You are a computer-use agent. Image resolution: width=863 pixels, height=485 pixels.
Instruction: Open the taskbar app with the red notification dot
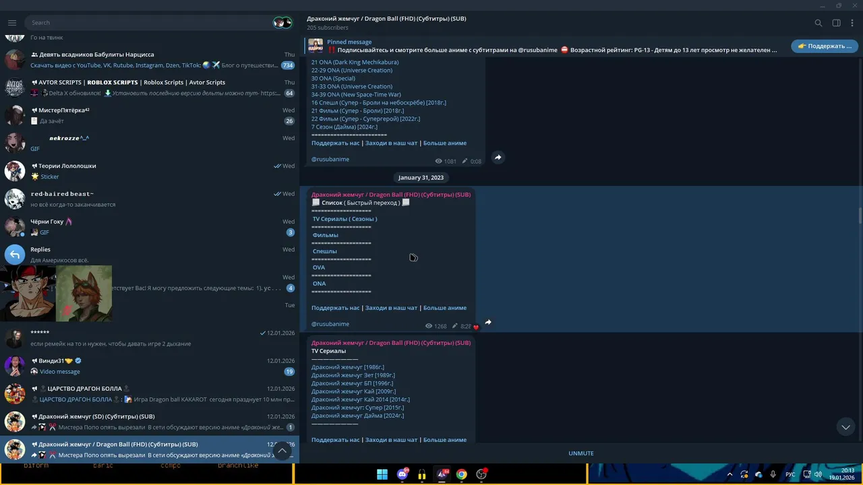click(481, 474)
